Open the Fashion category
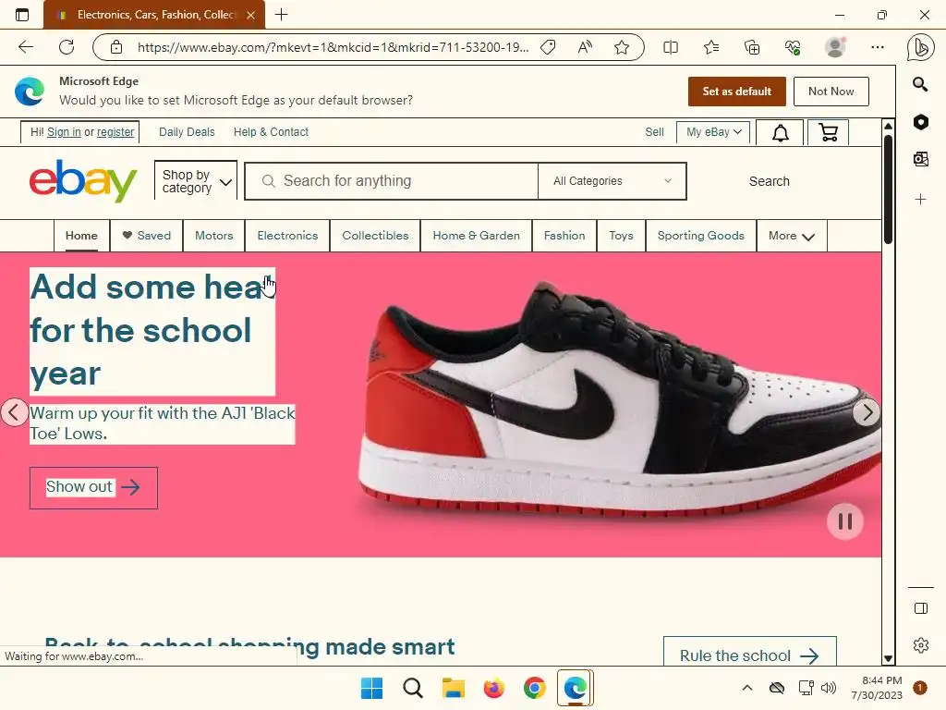Image resolution: width=946 pixels, height=710 pixels. tap(564, 236)
